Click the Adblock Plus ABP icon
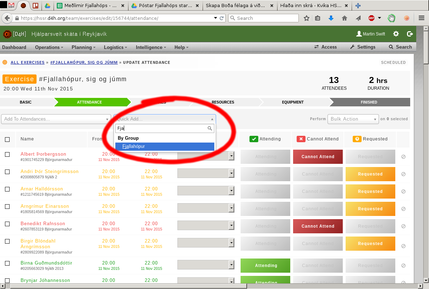Image resolution: width=429 pixels, height=289 pixels. [x=372, y=18]
